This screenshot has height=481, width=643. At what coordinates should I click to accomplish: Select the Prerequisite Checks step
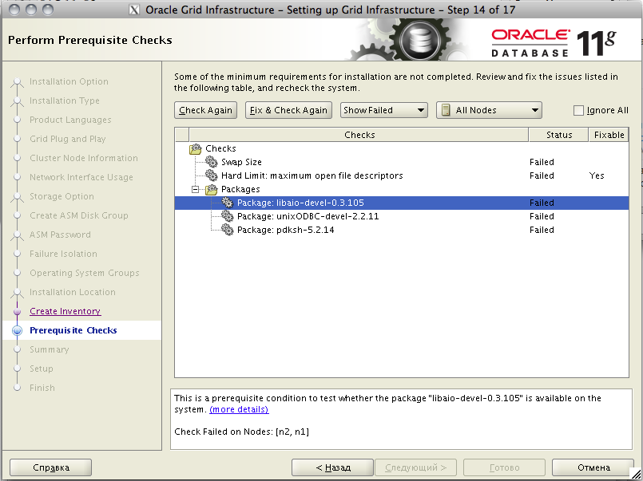click(73, 330)
